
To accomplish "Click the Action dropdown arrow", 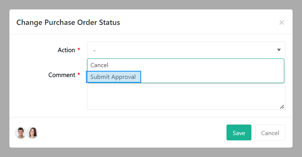I will click(x=279, y=50).
